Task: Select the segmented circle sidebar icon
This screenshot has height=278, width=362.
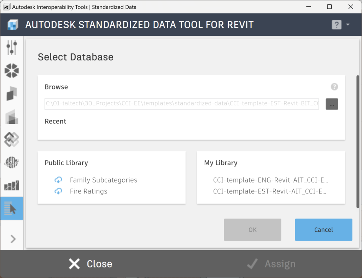Action: [x=12, y=70]
